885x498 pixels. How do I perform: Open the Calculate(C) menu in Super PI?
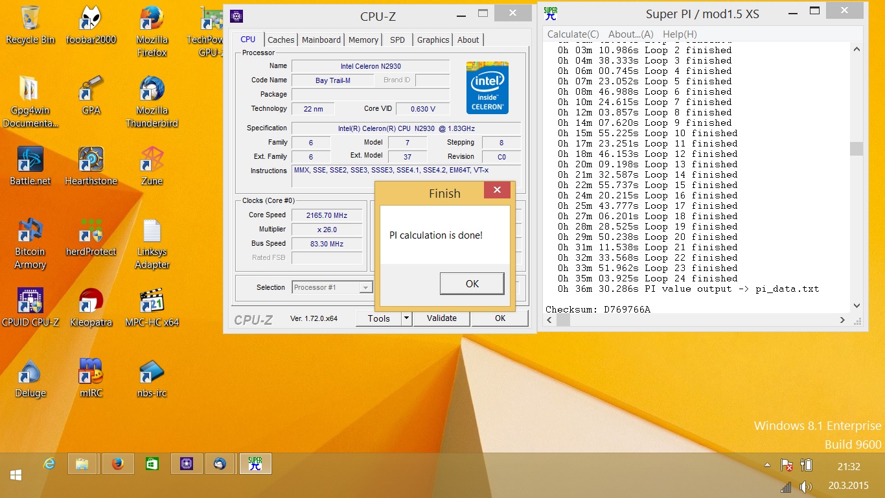click(573, 34)
